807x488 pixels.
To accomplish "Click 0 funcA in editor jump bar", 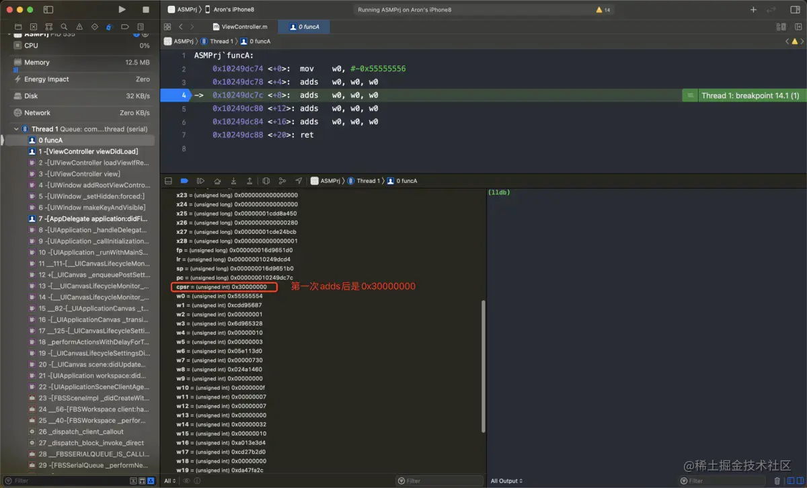I will click(x=256, y=41).
